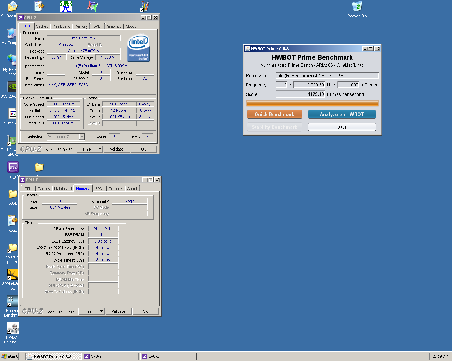Screen dimensions: 452x361
Task: Click Validate in Memory CPU-Z window
Action: (118, 311)
